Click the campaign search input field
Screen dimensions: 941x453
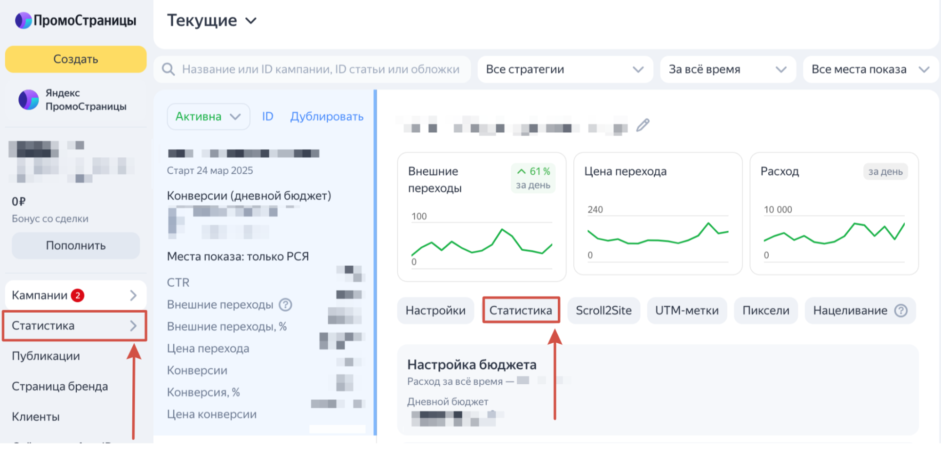(x=320, y=70)
